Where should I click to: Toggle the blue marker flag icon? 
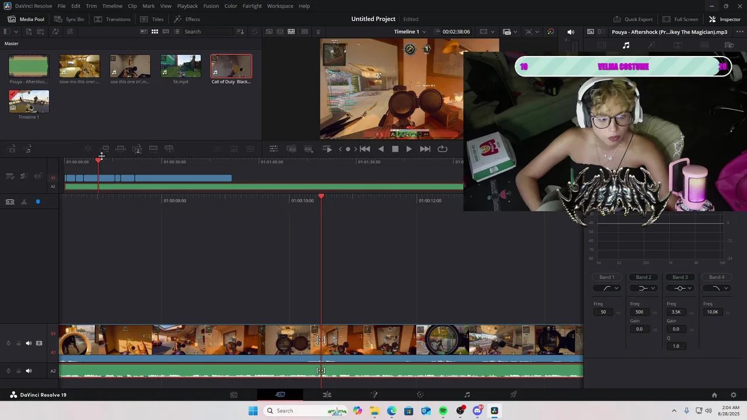[38, 202]
